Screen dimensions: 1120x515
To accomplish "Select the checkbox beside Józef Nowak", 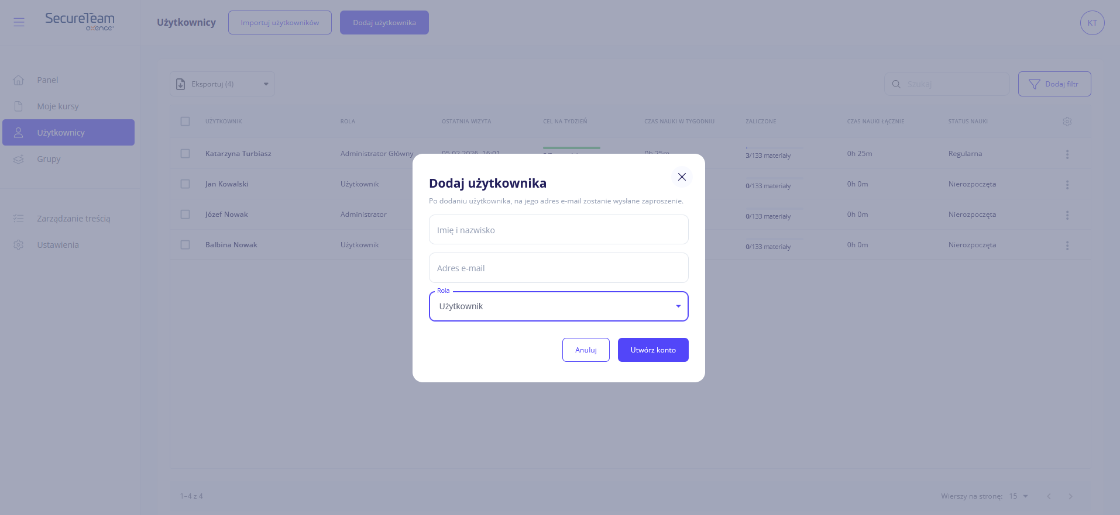I will click(185, 215).
